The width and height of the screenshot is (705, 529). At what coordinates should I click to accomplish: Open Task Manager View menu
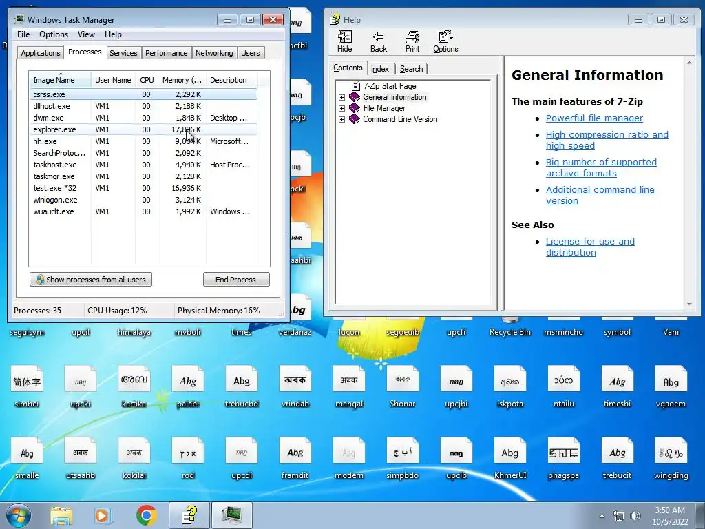pyautogui.click(x=86, y=34)
